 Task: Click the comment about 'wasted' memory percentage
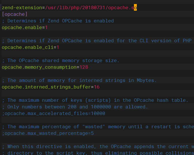98,127
